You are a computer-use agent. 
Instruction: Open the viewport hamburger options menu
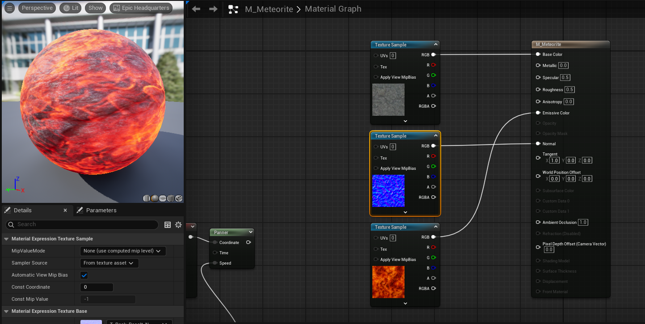pyautogui.click(x=9, y=8)
